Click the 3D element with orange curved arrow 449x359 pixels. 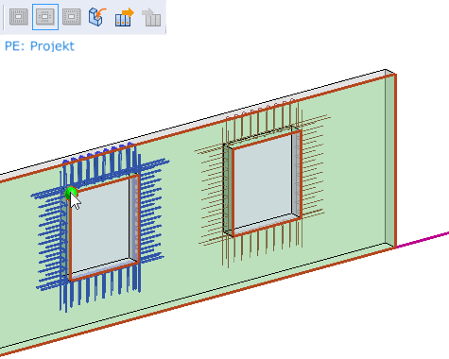[x=97, y=17]
